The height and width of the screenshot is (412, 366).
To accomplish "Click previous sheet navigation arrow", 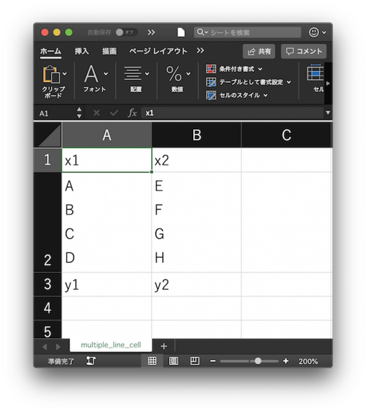I will point(45,347).
